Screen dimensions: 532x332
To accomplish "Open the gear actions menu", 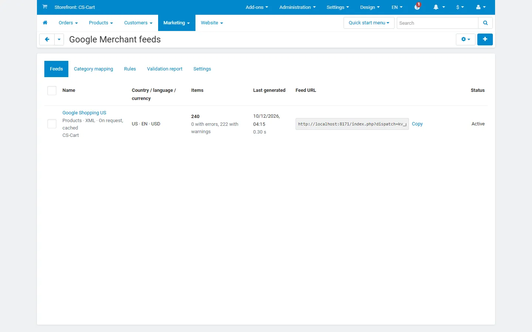I will pyautogui.click(x=465, y=39).
